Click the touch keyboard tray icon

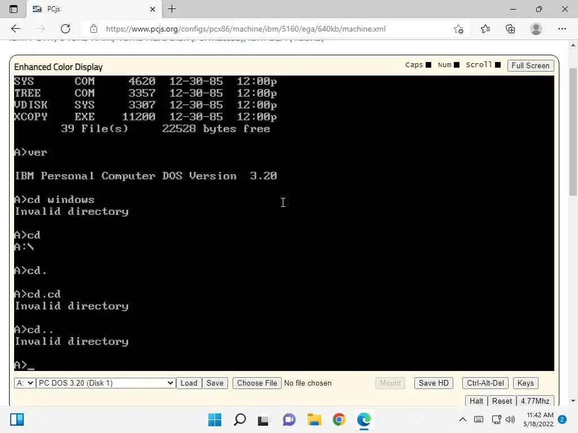479,419
